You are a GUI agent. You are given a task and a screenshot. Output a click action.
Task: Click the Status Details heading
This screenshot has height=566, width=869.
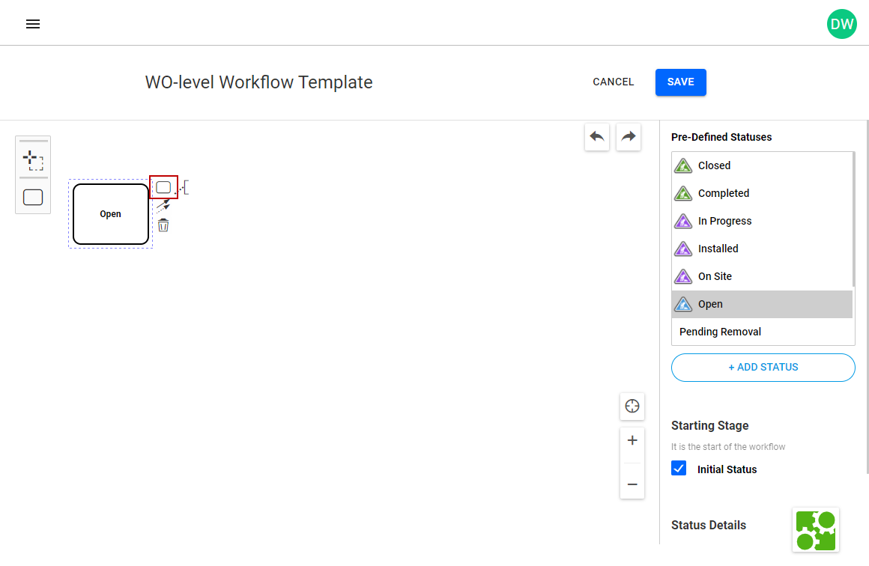point(708,525)
